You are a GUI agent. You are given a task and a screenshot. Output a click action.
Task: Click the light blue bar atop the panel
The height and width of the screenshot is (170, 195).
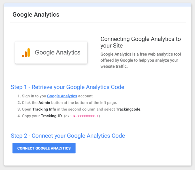98,5
